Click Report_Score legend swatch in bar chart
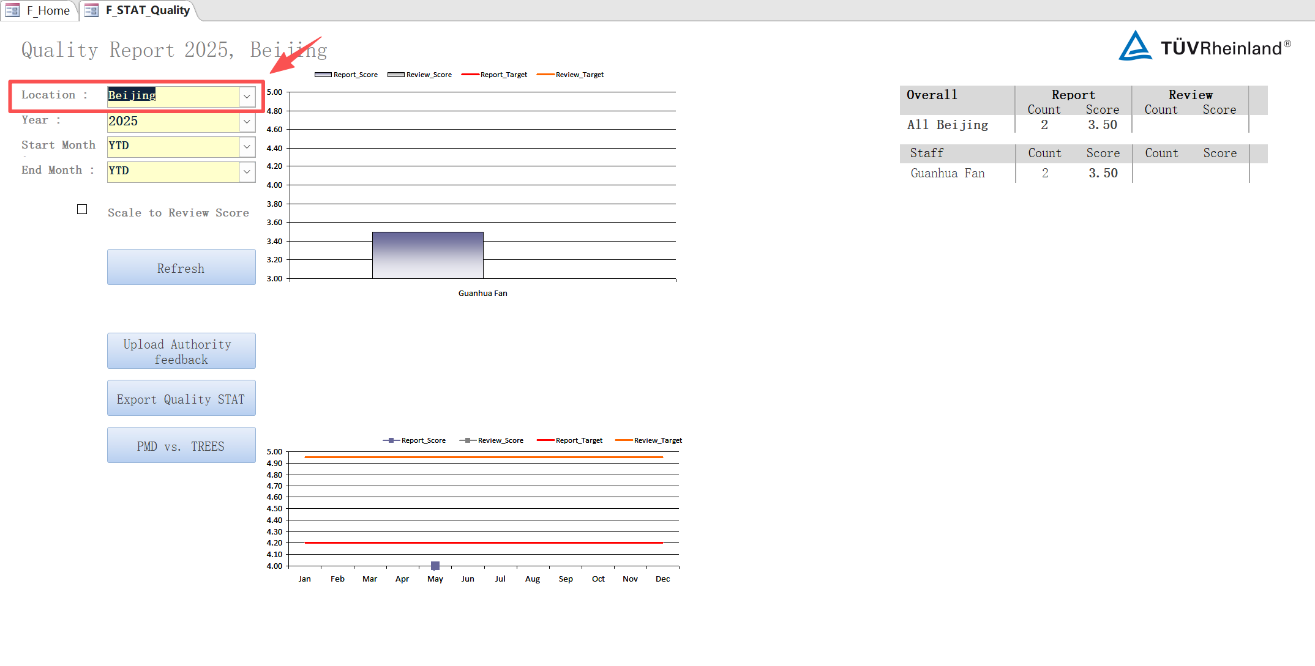Screen dimensions: 1315x666 [323, 75]
